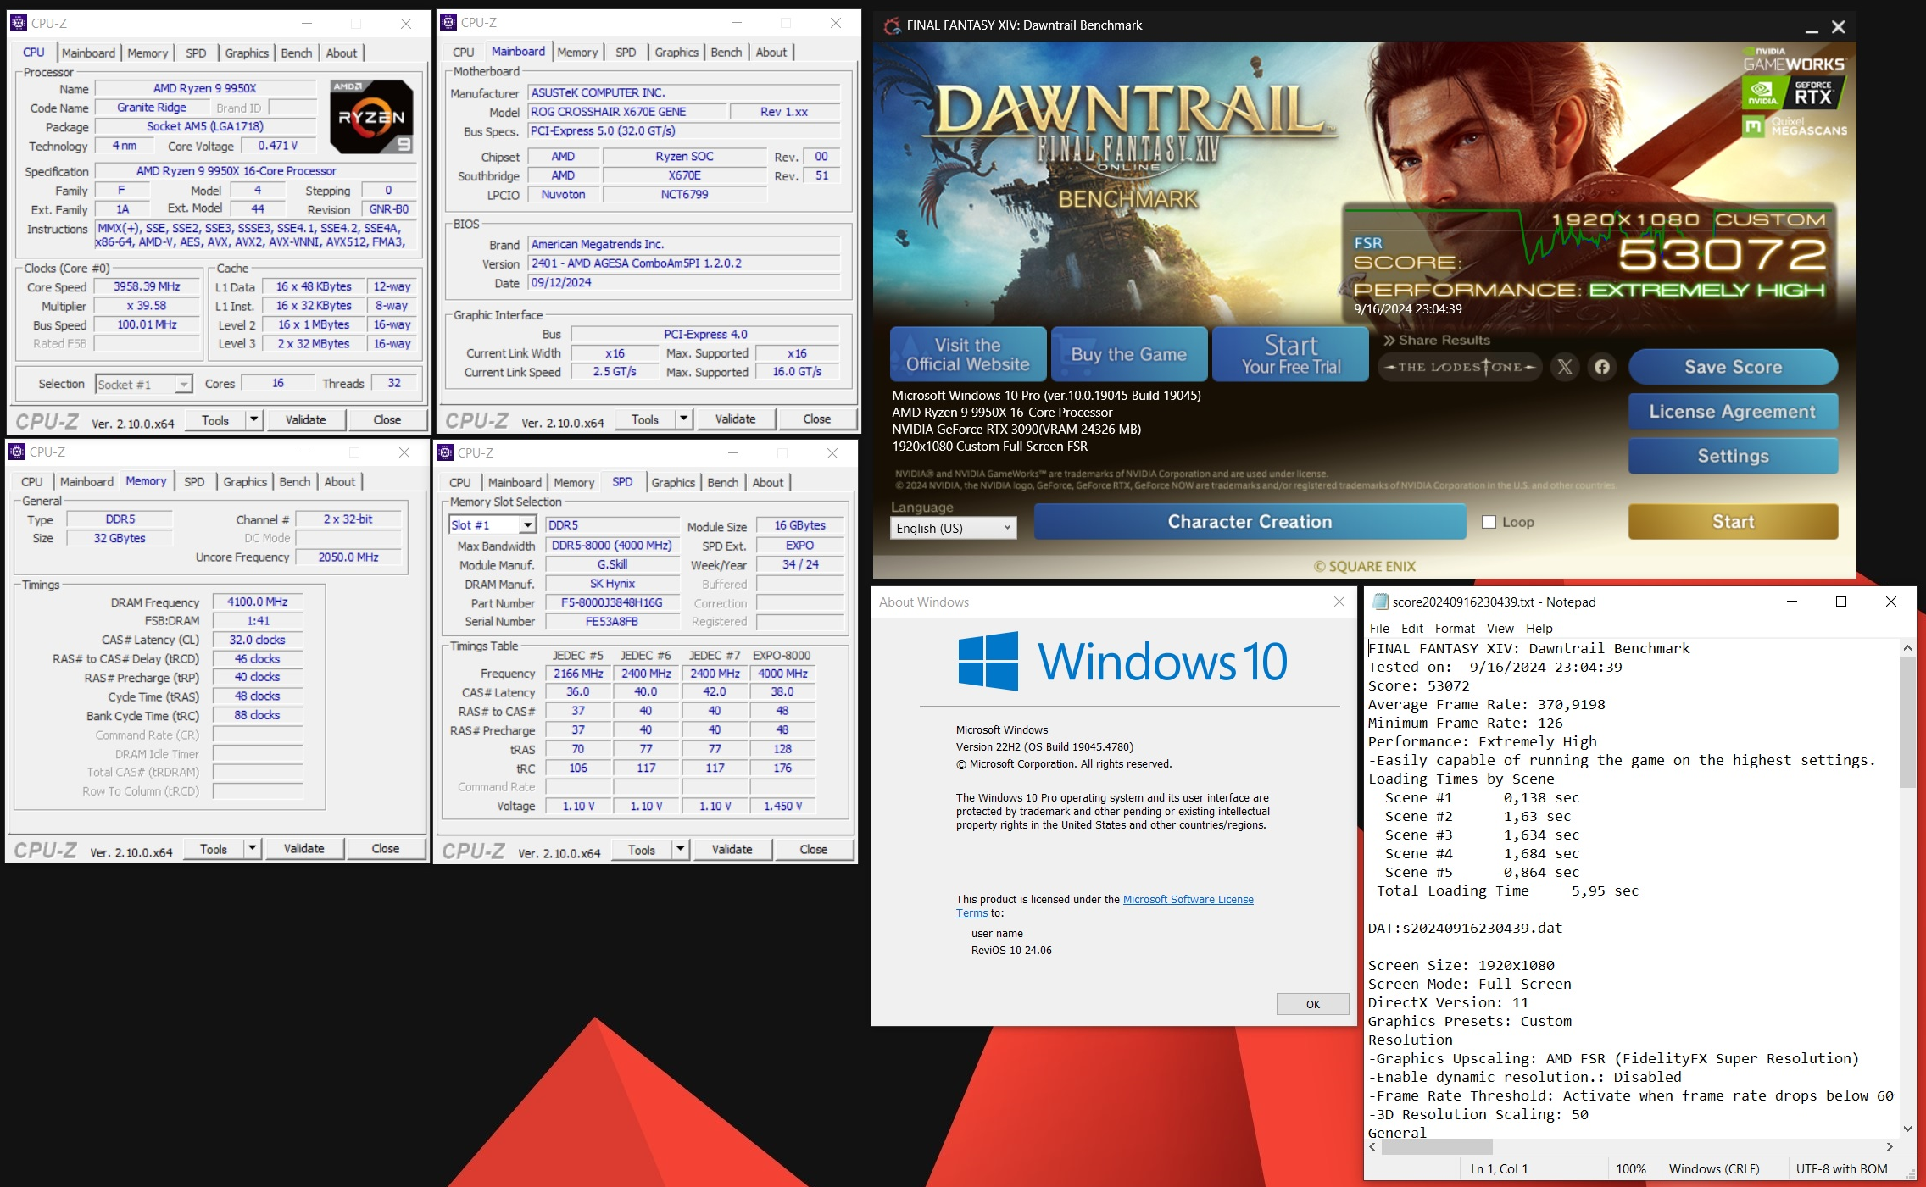Click the Model ROG CROSSHAIR X670E GENE field
This screenshot has height=1187, width=1926.
tap(627, 111)
